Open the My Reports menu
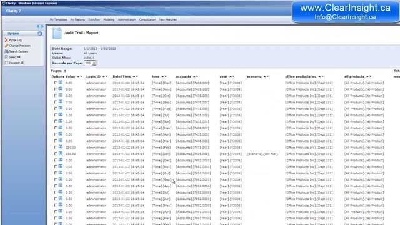 point(77,19)
